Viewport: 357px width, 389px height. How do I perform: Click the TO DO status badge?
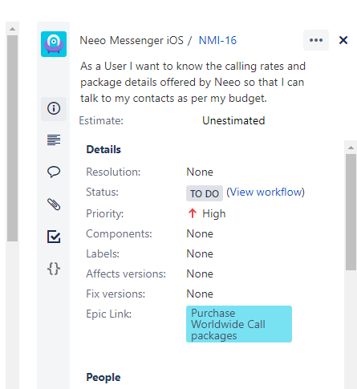[205, 193]
